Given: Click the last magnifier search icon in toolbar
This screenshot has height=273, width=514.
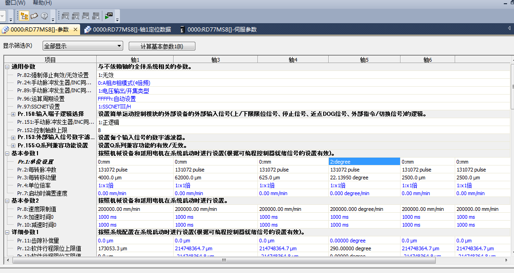Looking at the screenshot, I should (x=96, y=16).
